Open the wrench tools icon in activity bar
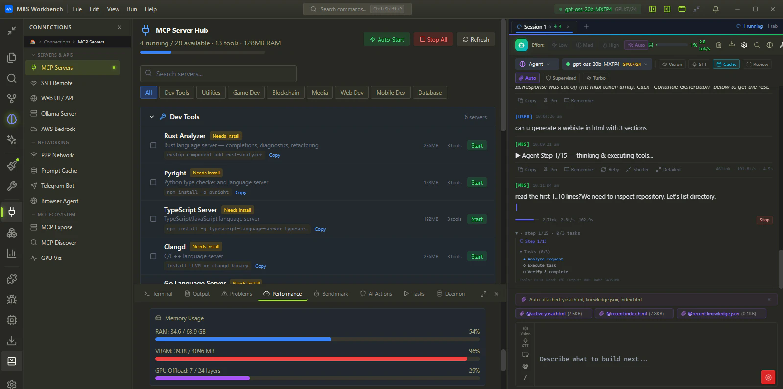This screenshot has height=389, width=783. tap(12, 186)
